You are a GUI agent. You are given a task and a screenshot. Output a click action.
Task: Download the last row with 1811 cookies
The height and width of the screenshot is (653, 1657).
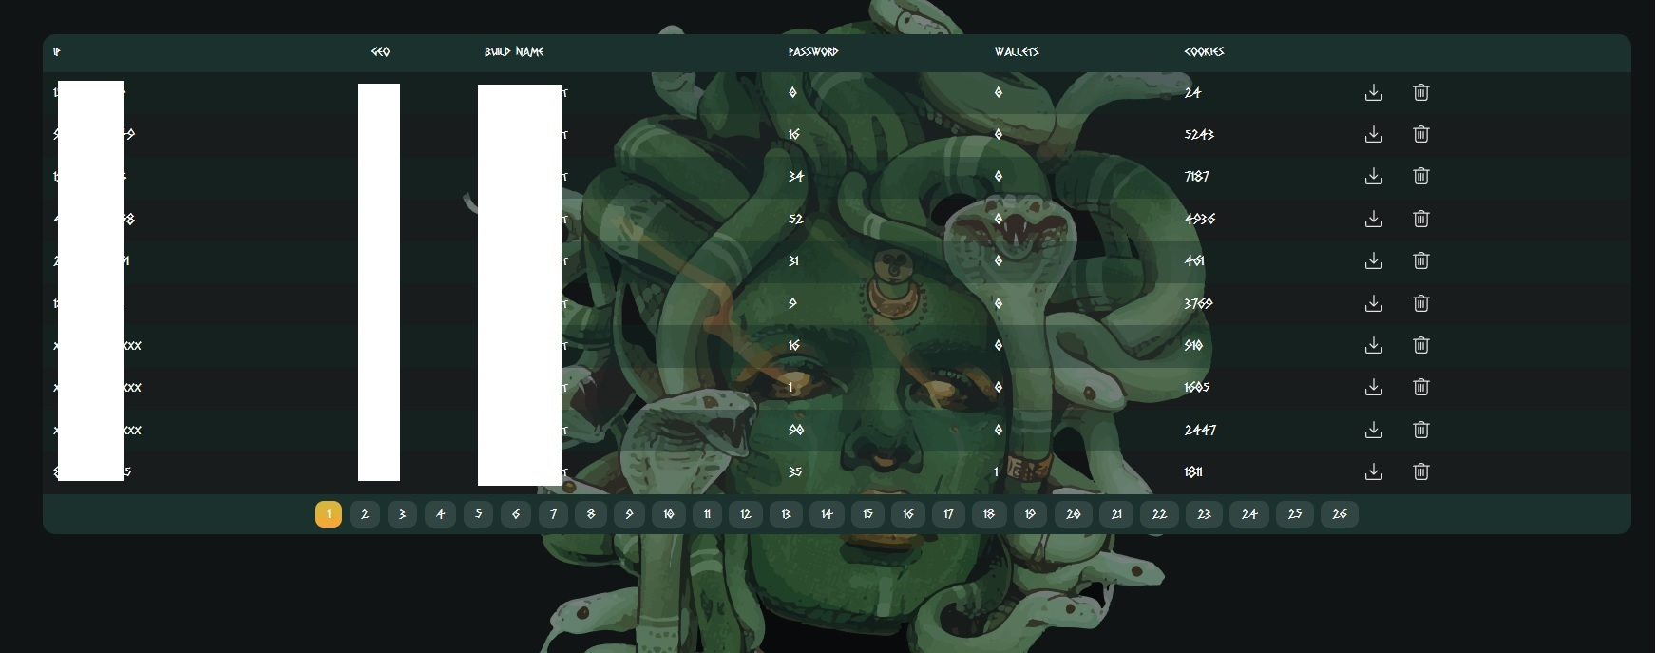click(1373, 471)
